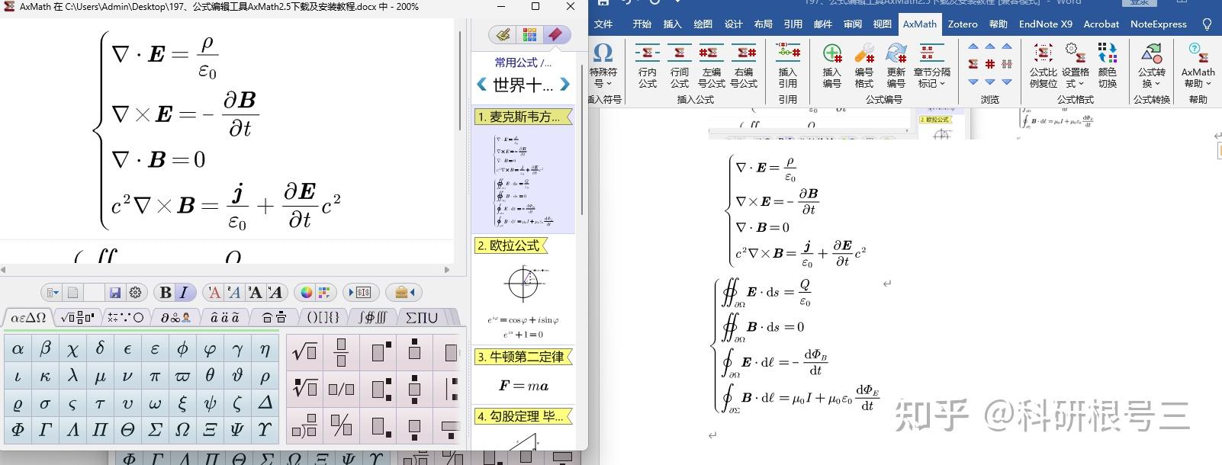Viewport: 1222px width, 465px height.
Task: Select Pythagorean theorem entry 4. 勾股定理
Action: 523,416
